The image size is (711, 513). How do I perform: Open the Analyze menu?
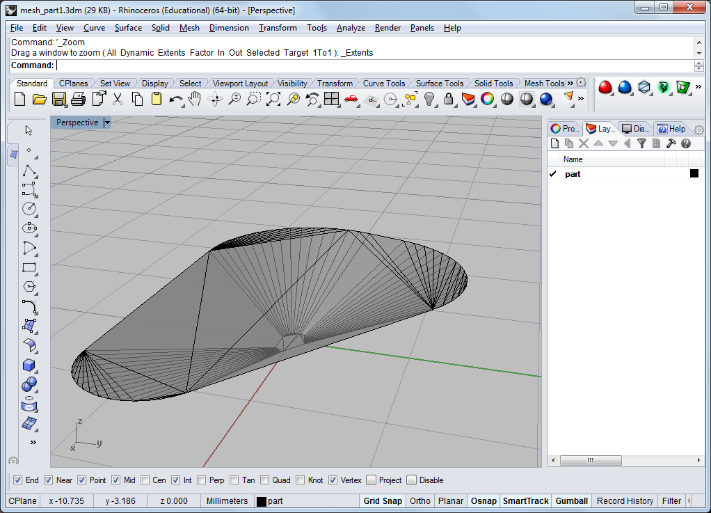pos(351,28)
